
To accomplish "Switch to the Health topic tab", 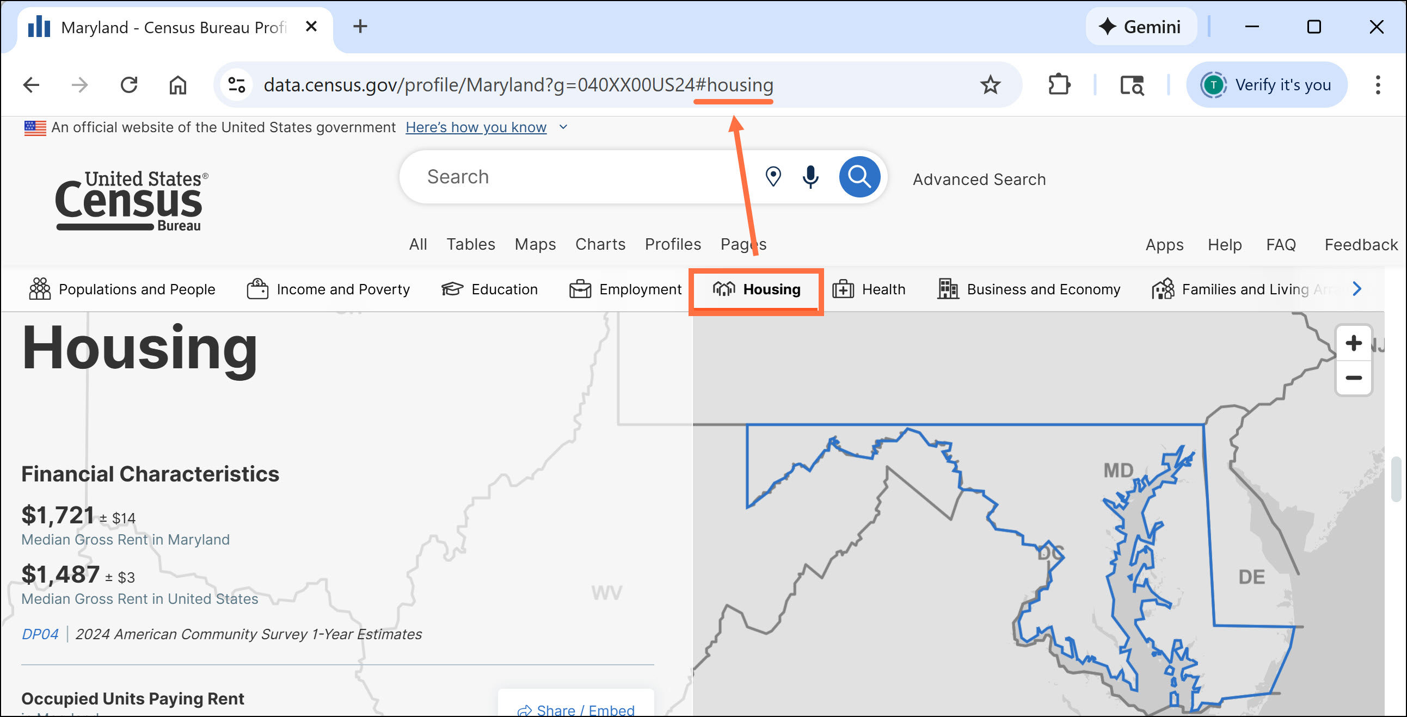I will (869, 289).
